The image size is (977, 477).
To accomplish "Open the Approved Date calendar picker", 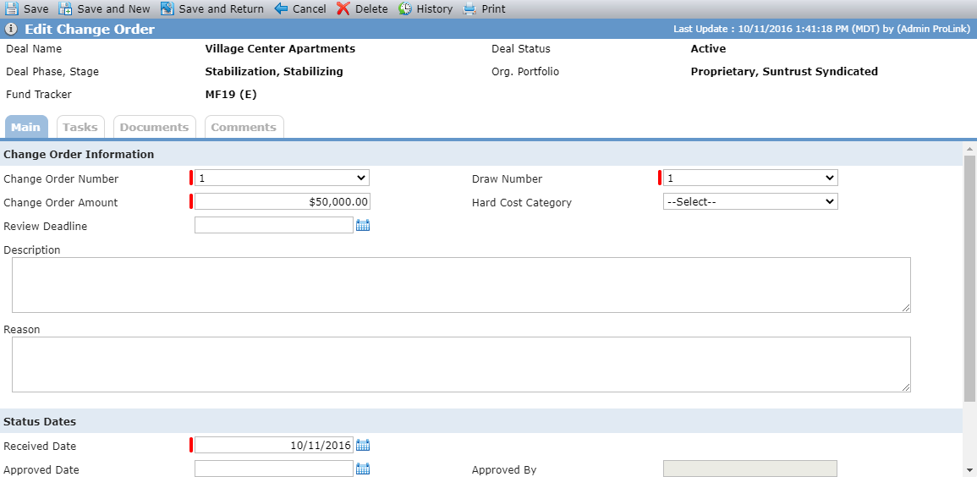I will (363, 469).
